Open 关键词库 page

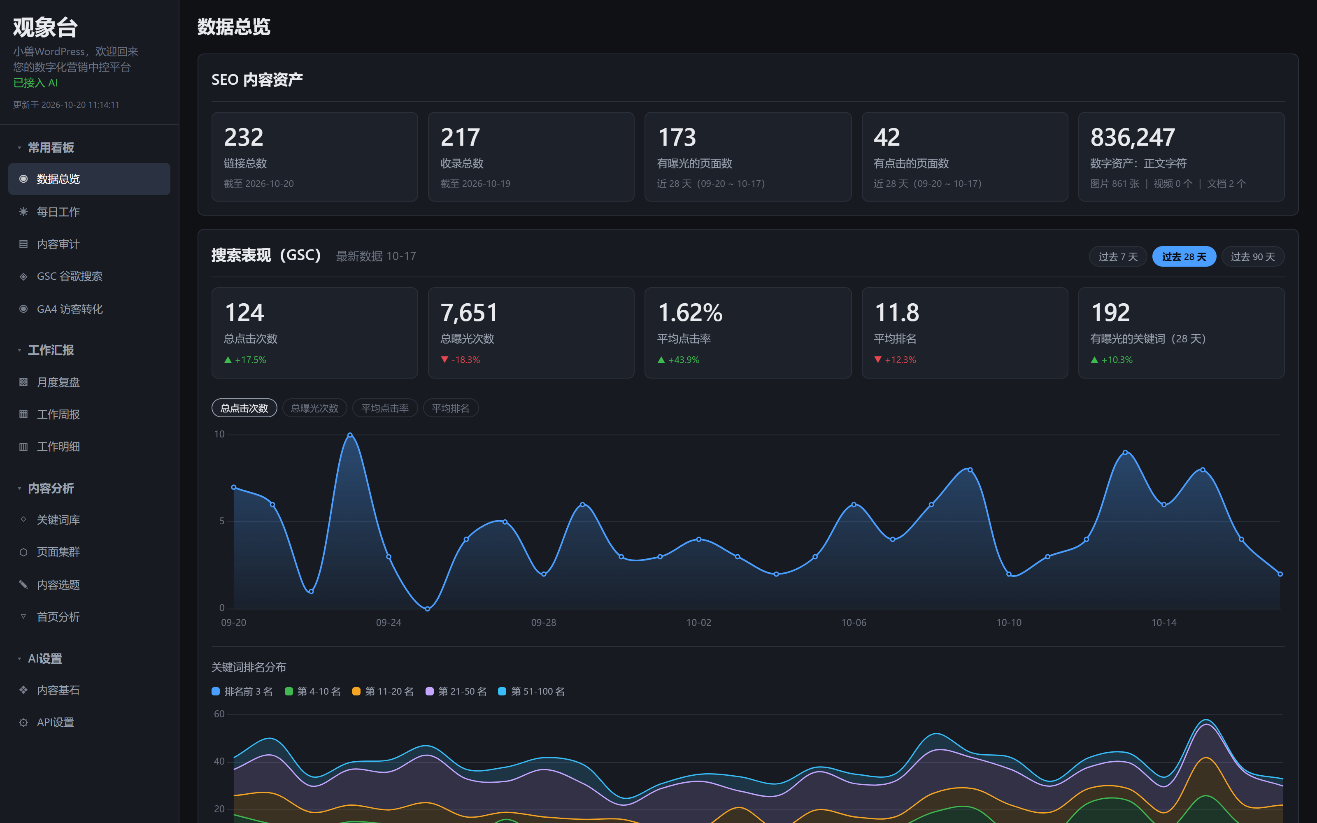[x=89, y=520]
